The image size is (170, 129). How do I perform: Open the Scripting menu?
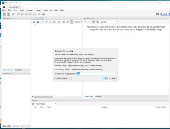54,10
